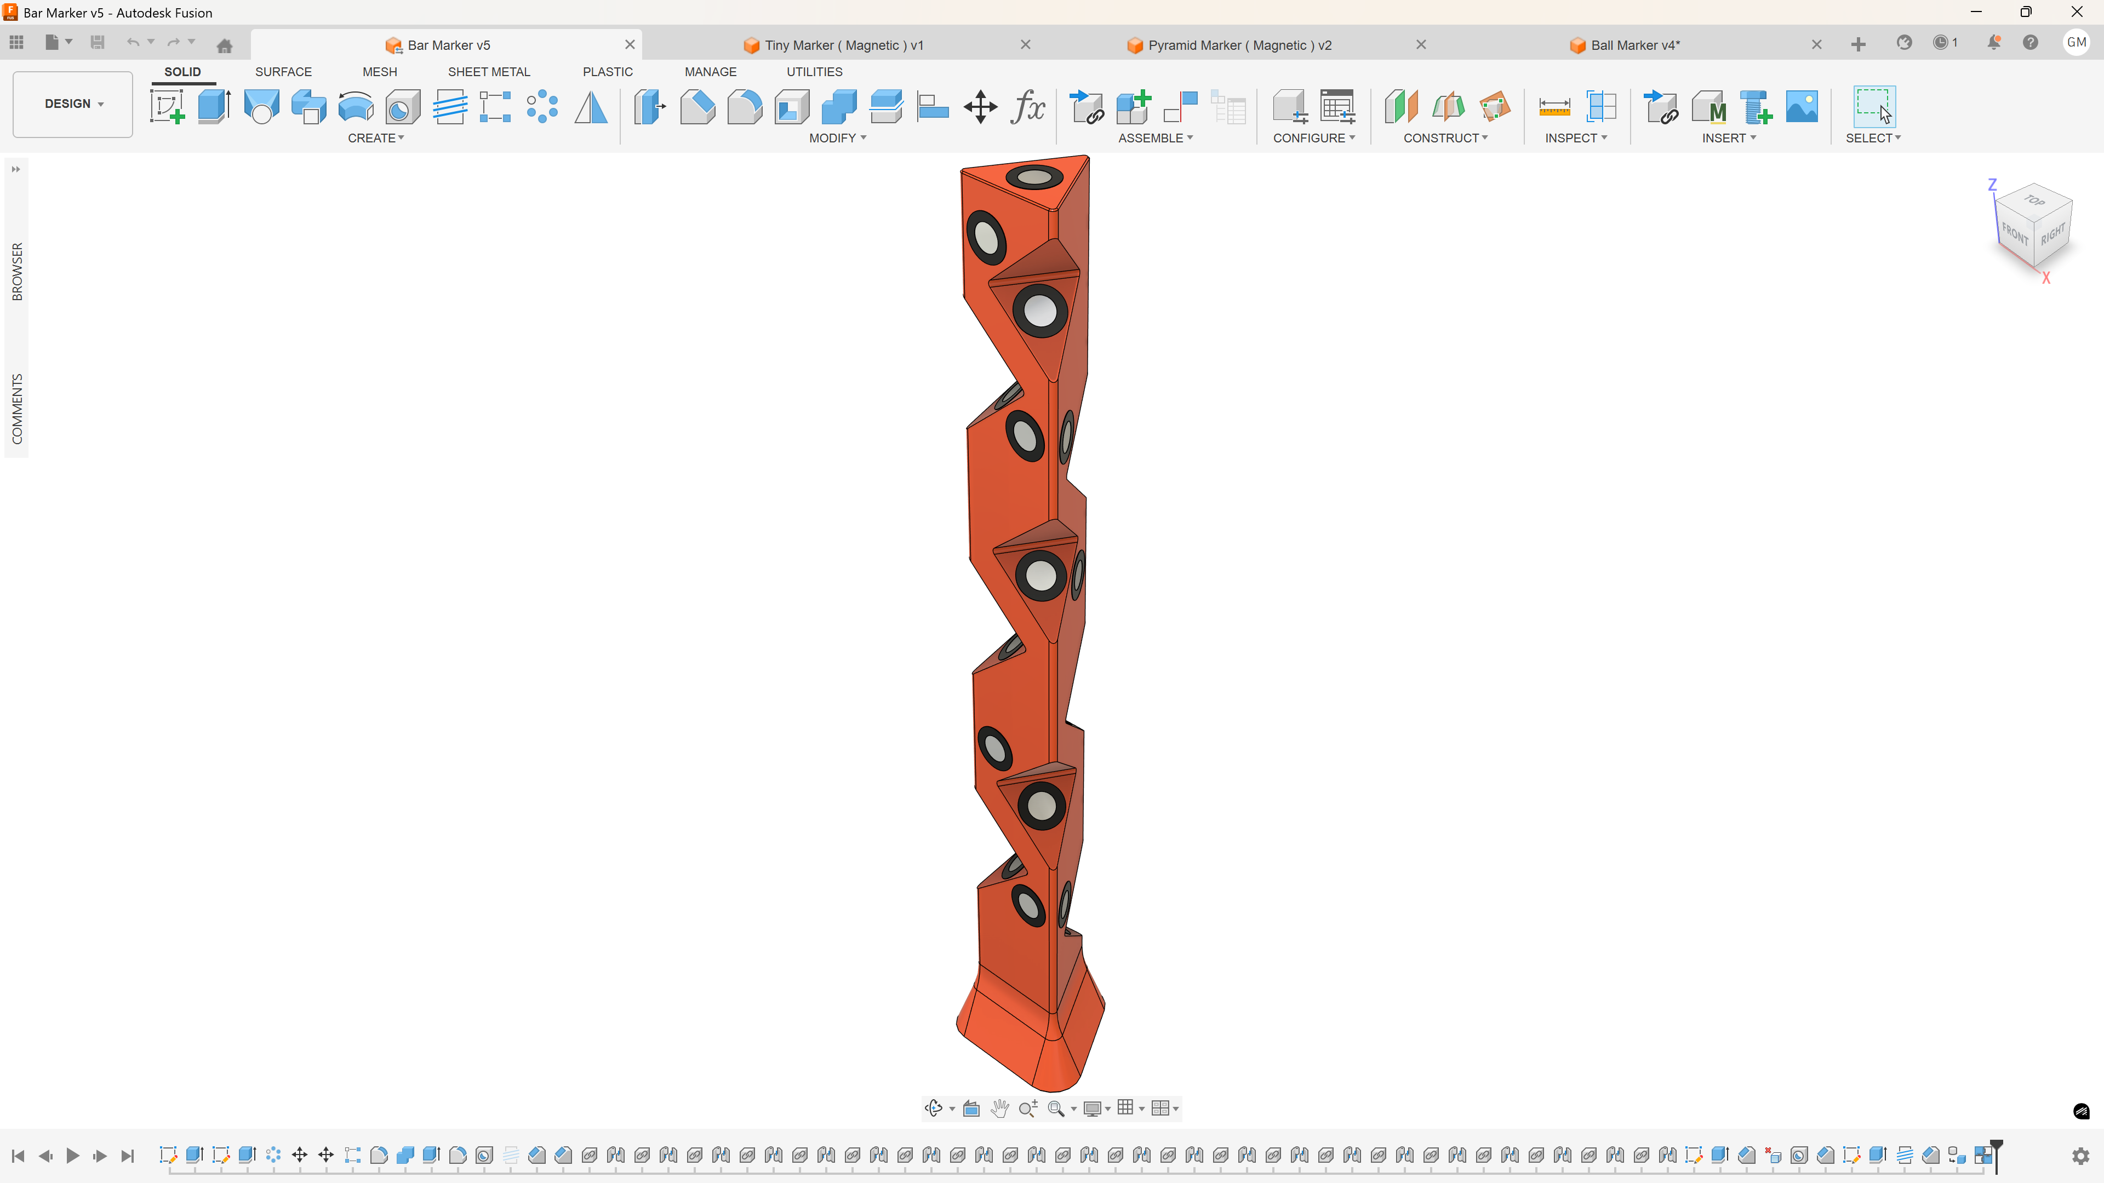Select the Offset Plane construct tool

pyautogui.click(x=1401, y=107)
